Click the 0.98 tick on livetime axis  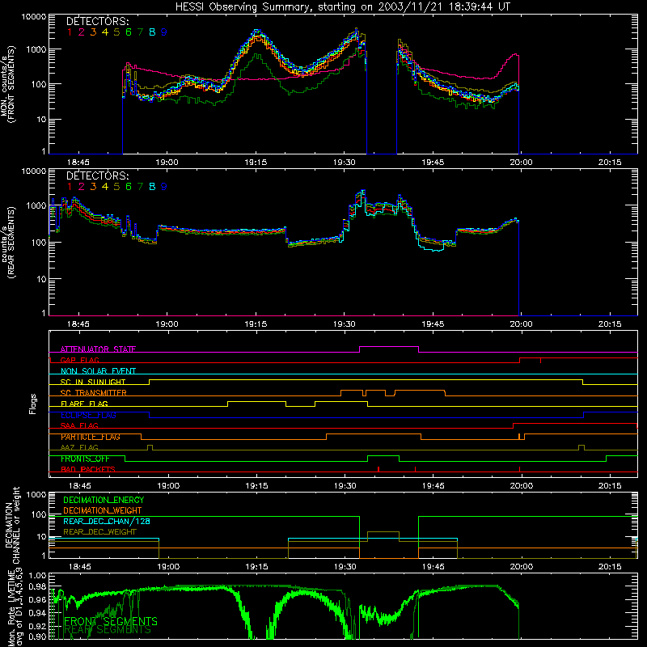(x=37, y=587)
